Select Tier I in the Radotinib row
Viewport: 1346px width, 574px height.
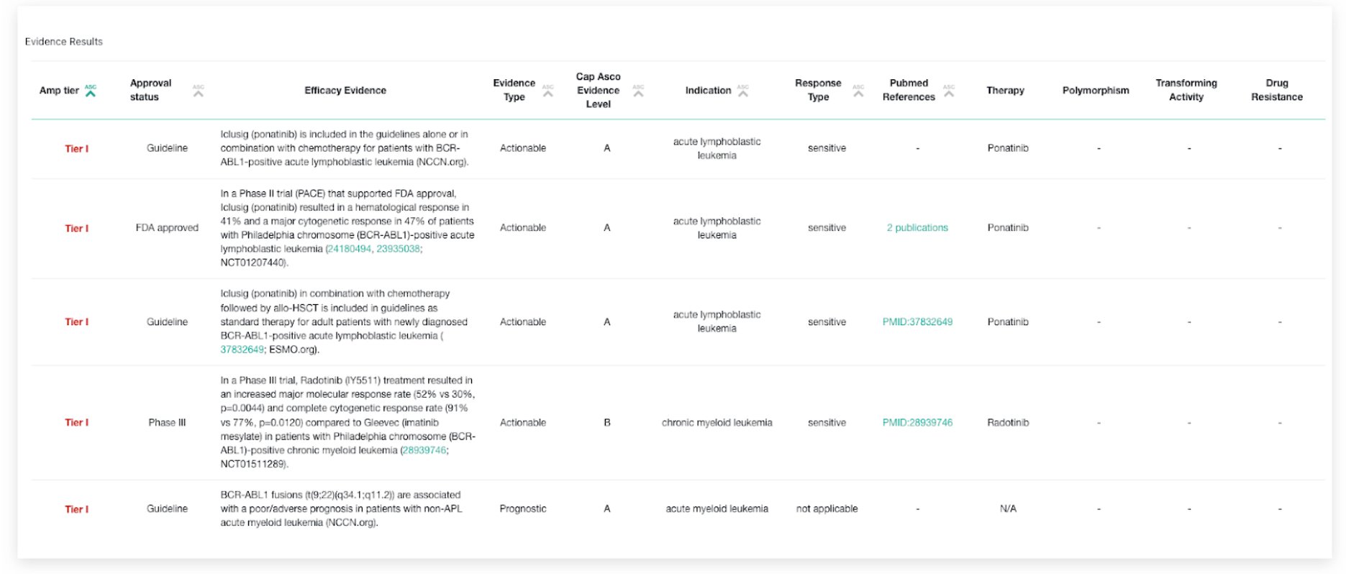click(x=76, y=423)
